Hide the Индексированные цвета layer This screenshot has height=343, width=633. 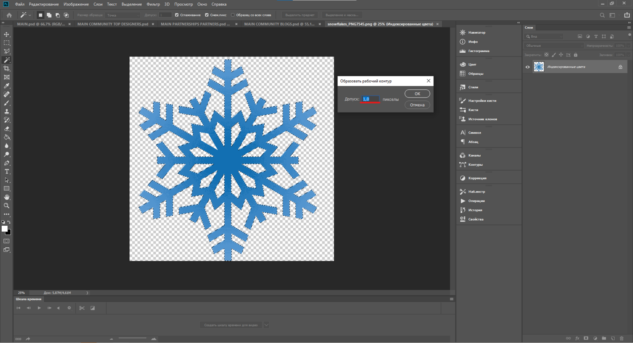click(x=527, y=67)
